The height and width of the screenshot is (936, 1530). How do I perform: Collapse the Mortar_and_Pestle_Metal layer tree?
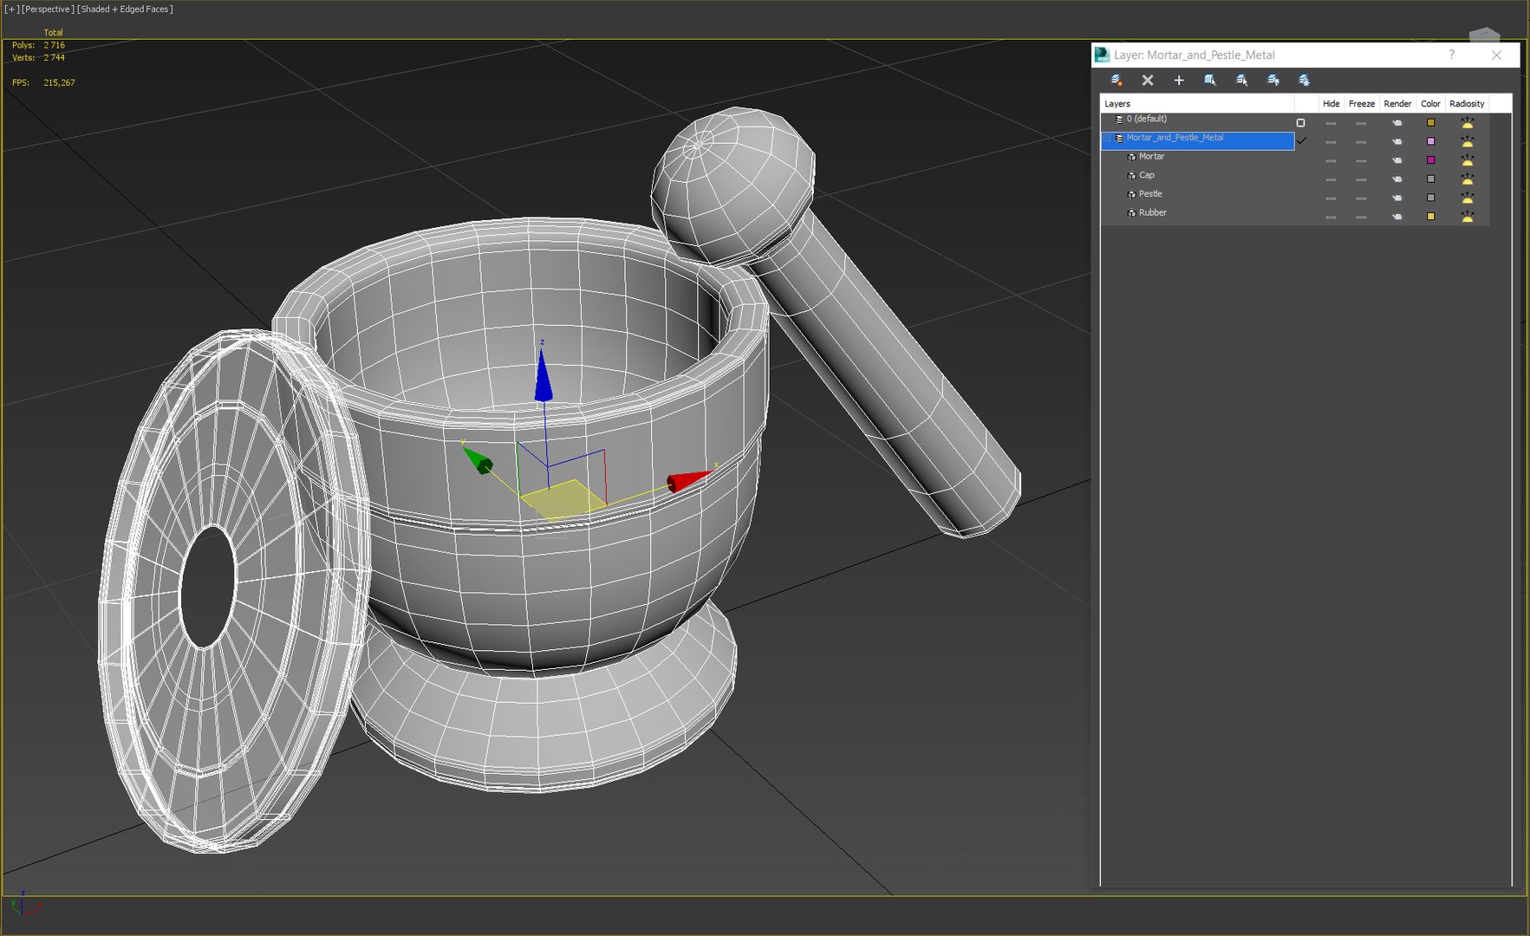click(1107, 138)
